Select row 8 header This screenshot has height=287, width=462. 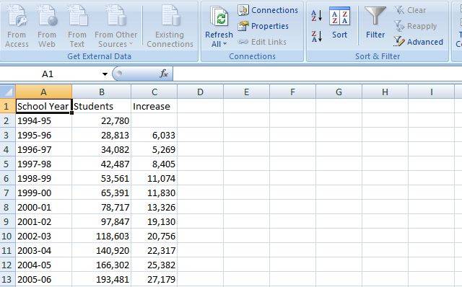[7, 207]
